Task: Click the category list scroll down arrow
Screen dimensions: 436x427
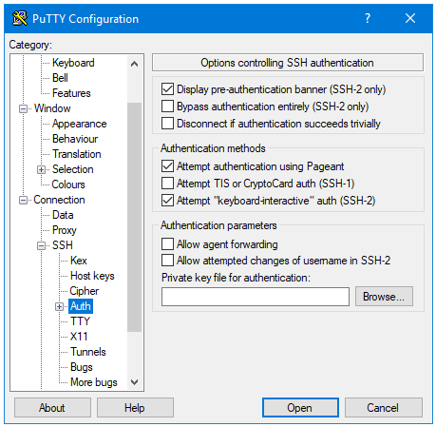Action: click(134, 382)
